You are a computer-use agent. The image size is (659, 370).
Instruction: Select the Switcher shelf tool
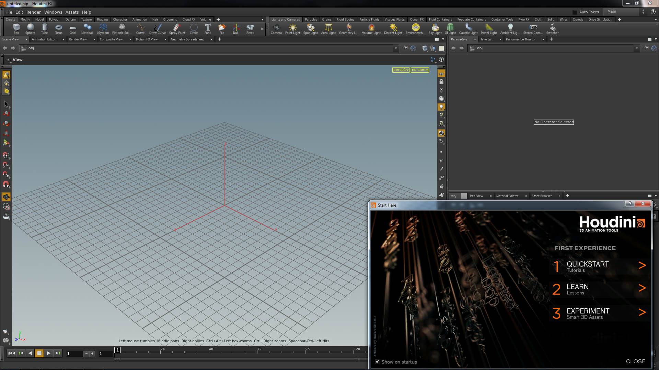point(552,29)
